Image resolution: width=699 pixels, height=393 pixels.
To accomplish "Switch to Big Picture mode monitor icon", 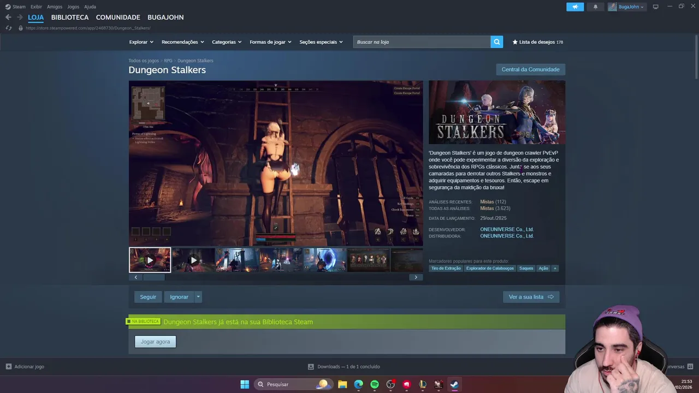I will coord(655,7).
